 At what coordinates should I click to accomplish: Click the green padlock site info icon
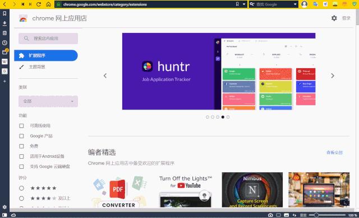pyautogui.click(x=58, y=4)
